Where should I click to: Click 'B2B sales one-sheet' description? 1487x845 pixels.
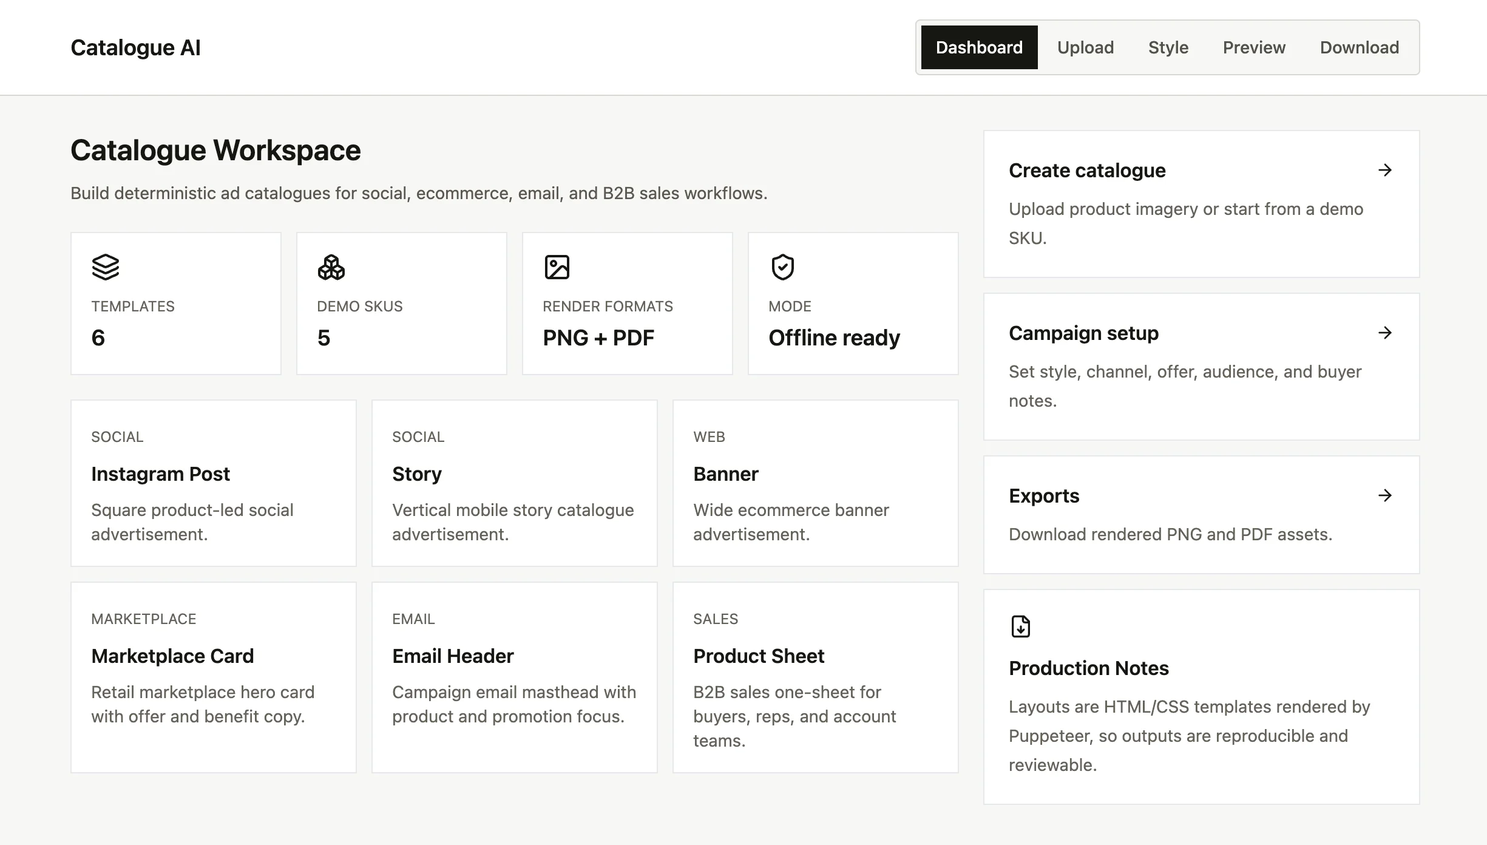794,716
